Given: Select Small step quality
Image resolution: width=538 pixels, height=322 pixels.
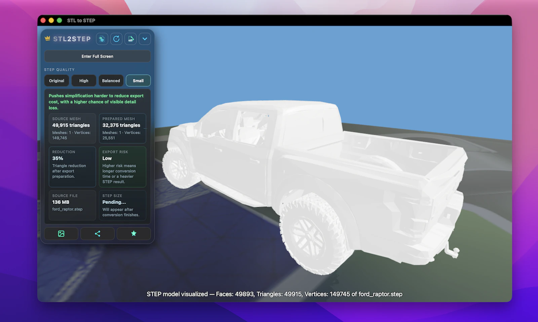Looking at the screenshot, I should pyautogui.click(x=138, y=81).
